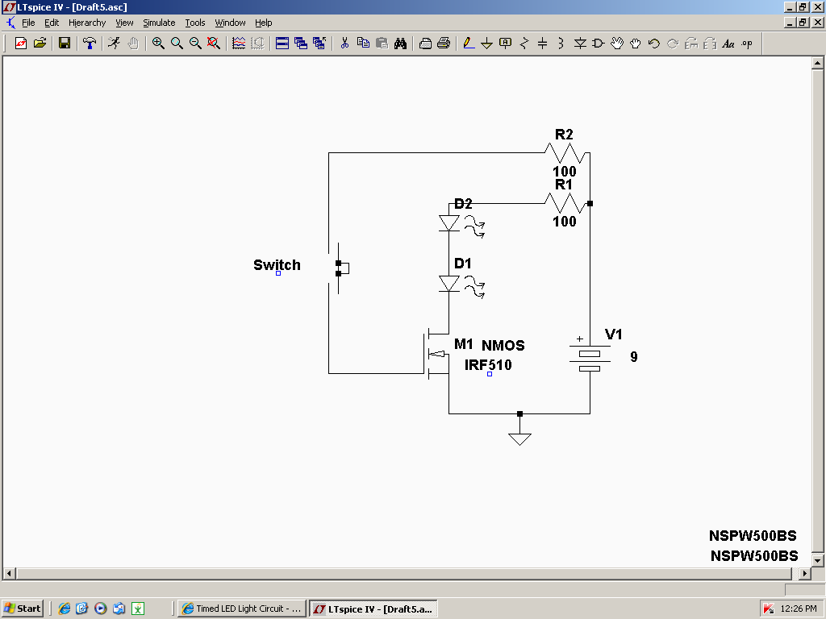The height and width of the screenshot is (619, 826).
Task: Open the Windows Start menu
Action: pyautogui.click(x=23, y=609)
